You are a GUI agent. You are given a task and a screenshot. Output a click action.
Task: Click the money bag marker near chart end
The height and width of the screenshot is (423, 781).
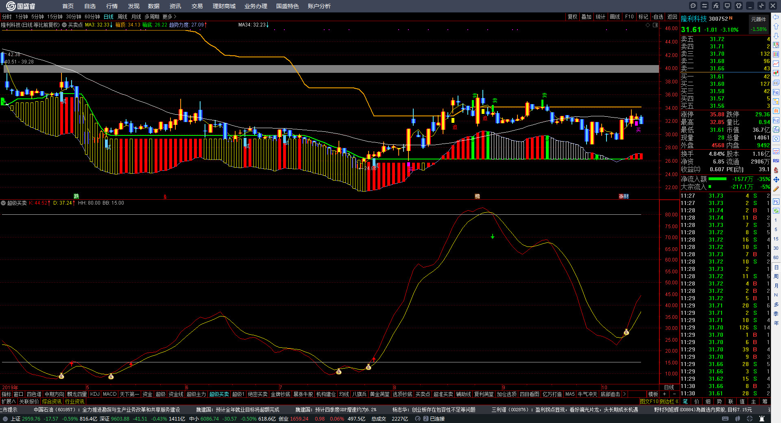pos(626,332)
